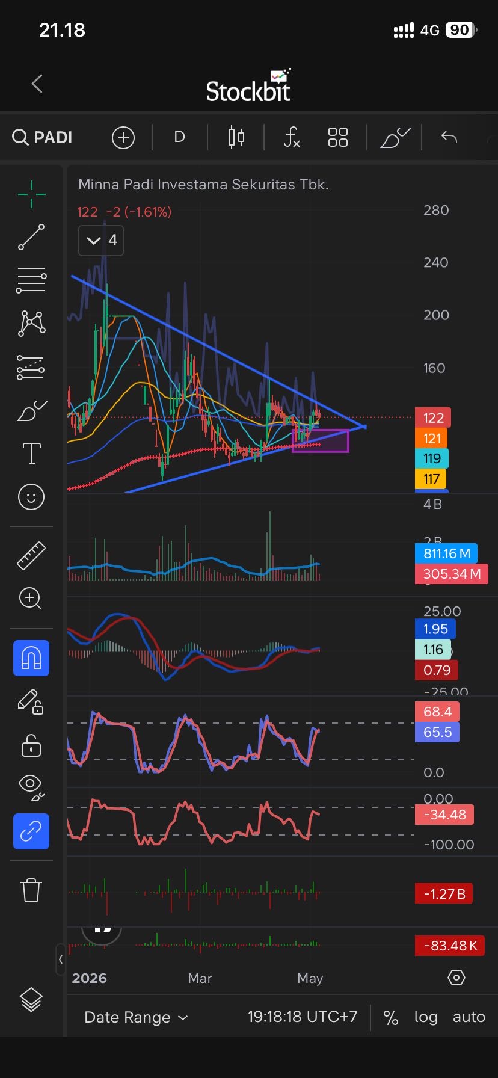Undo the last action
Screen dimensions: 498x1078
tap(449, 137)
